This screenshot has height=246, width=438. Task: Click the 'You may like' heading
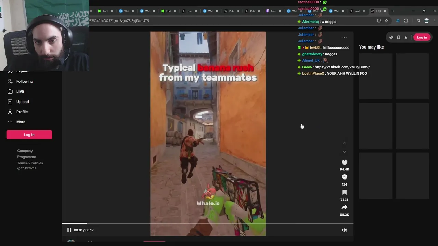click(371, 47)
